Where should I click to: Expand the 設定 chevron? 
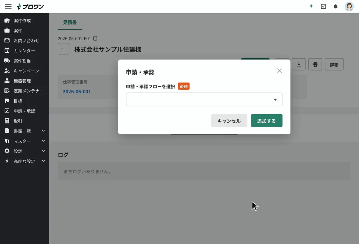coord(43,151)
